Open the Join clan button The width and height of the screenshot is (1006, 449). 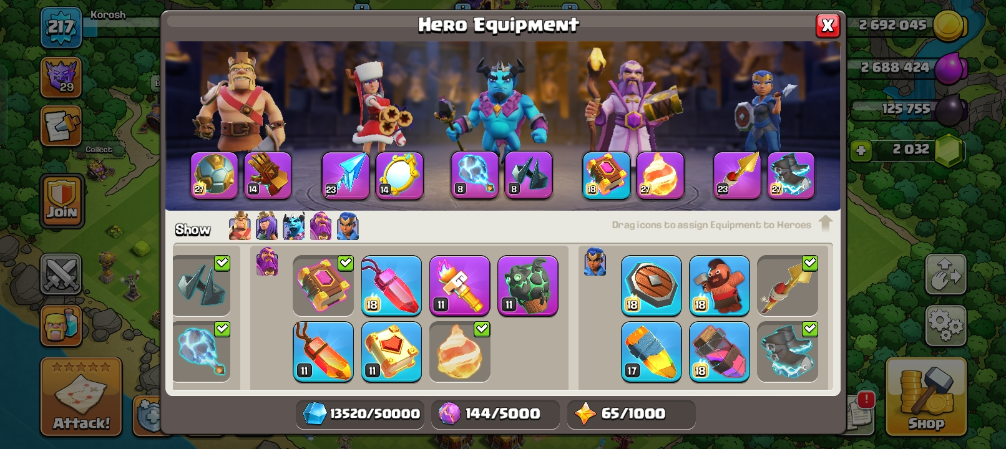62,200
